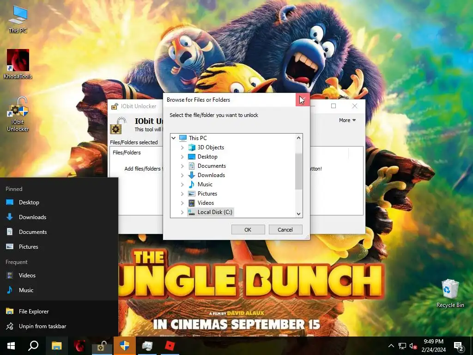
Task: Launch File Explorer from jump list
Action: click(59, 311)
